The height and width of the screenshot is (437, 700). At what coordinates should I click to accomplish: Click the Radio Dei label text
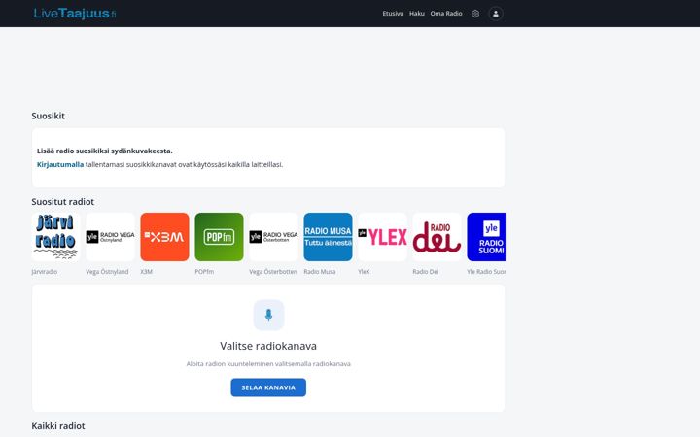(x=426, y=272)
